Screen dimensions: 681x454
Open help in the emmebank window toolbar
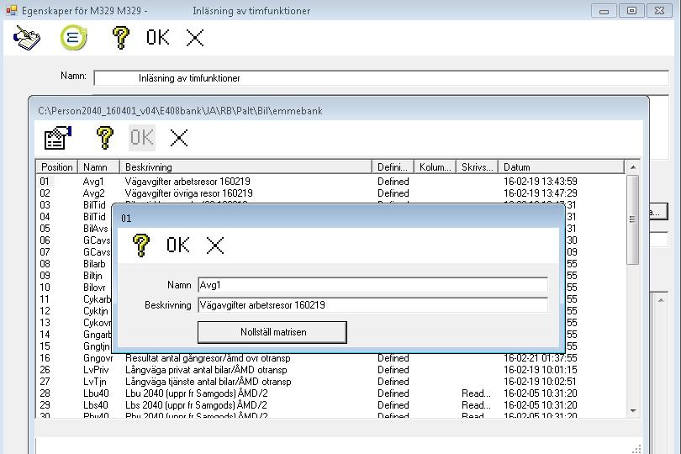tap(104, 138)
